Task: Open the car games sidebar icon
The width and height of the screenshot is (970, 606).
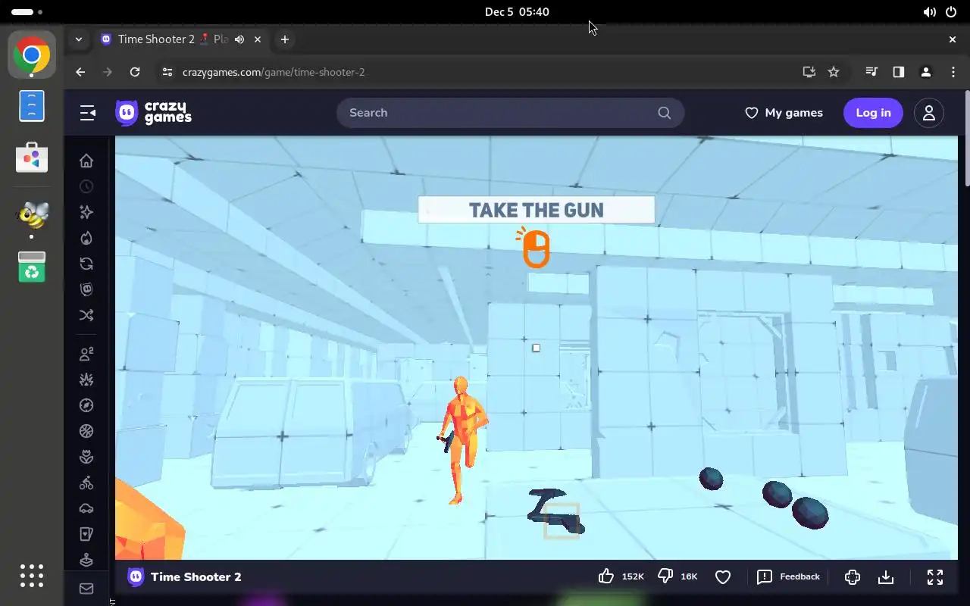Action: pos(86,508)
